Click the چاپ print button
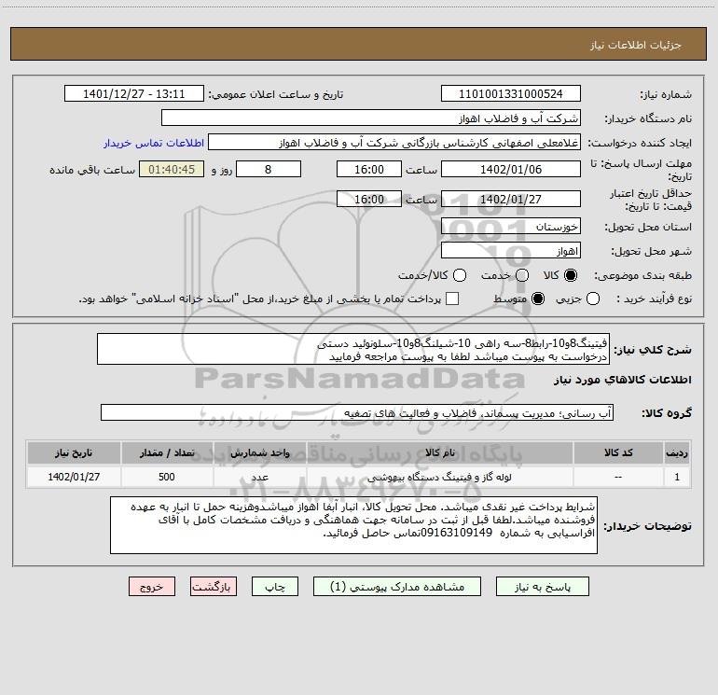This screenshot has width=718, height=695. click(275, 587)
